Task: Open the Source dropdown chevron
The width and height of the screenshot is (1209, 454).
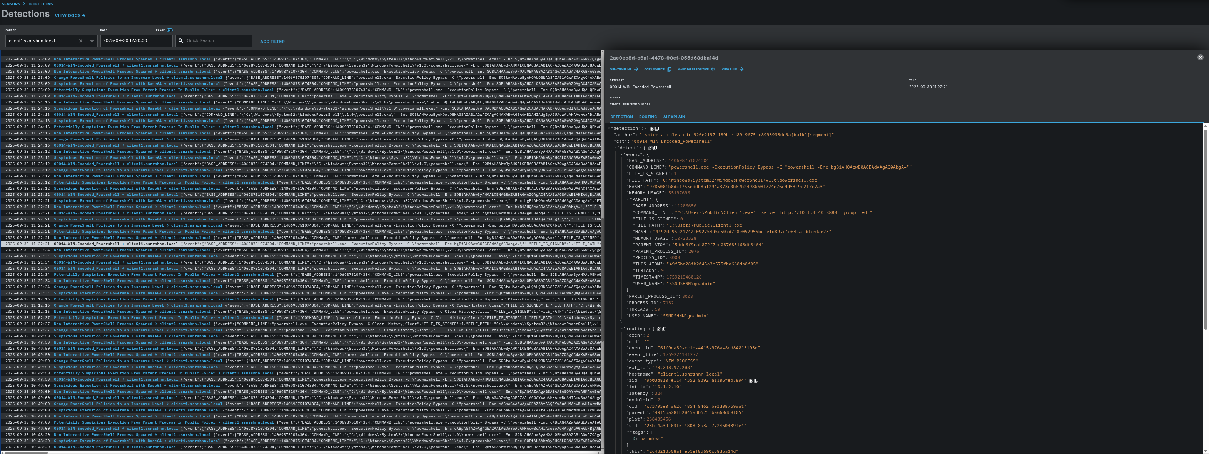Action: pos(92,41)
